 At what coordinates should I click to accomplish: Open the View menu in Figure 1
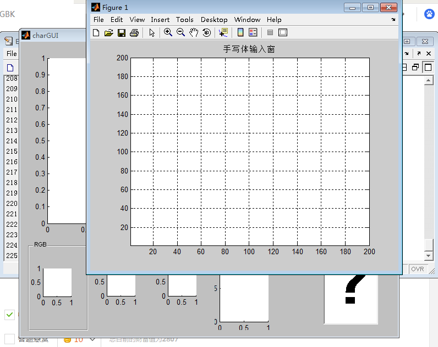coord(137,20)
